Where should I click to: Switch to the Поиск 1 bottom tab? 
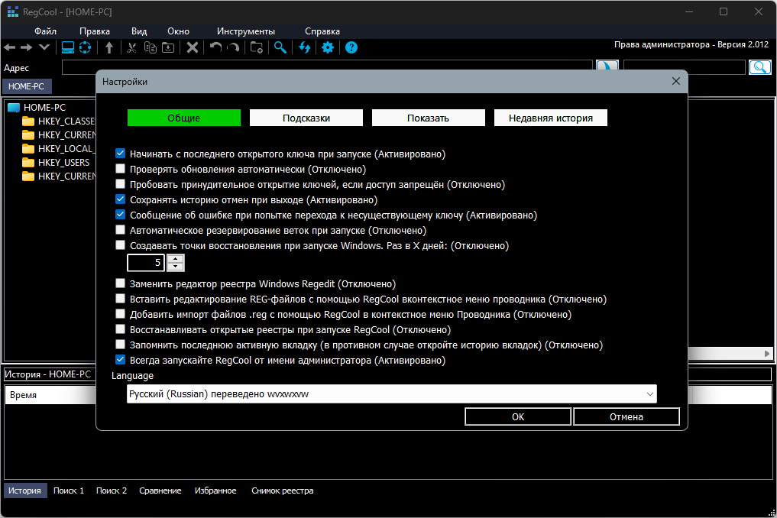(69, 490)
